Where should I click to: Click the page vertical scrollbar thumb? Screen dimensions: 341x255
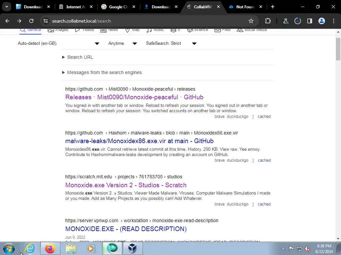(338, 49)
